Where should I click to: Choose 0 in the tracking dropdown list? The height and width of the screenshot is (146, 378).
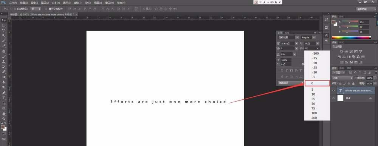[x=317, y=83]
